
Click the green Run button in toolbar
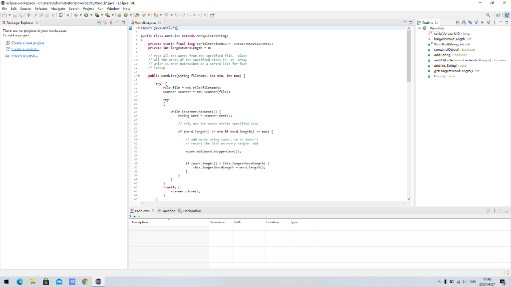(85, 15)
